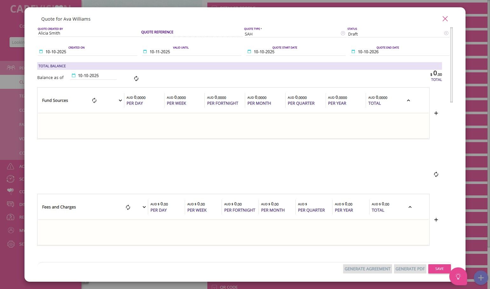Viewport: 490px width, 289px height.
Task: Expand the Fund Sources dropdown chevron
Action: pyautogui.click(x=120, y=101)
